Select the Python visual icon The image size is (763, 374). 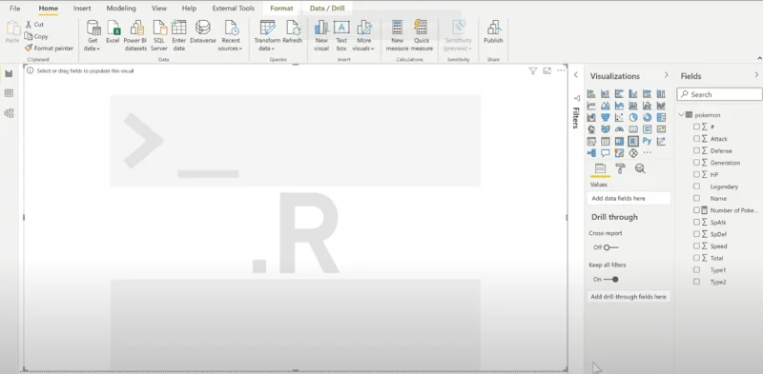pos(647,142)
